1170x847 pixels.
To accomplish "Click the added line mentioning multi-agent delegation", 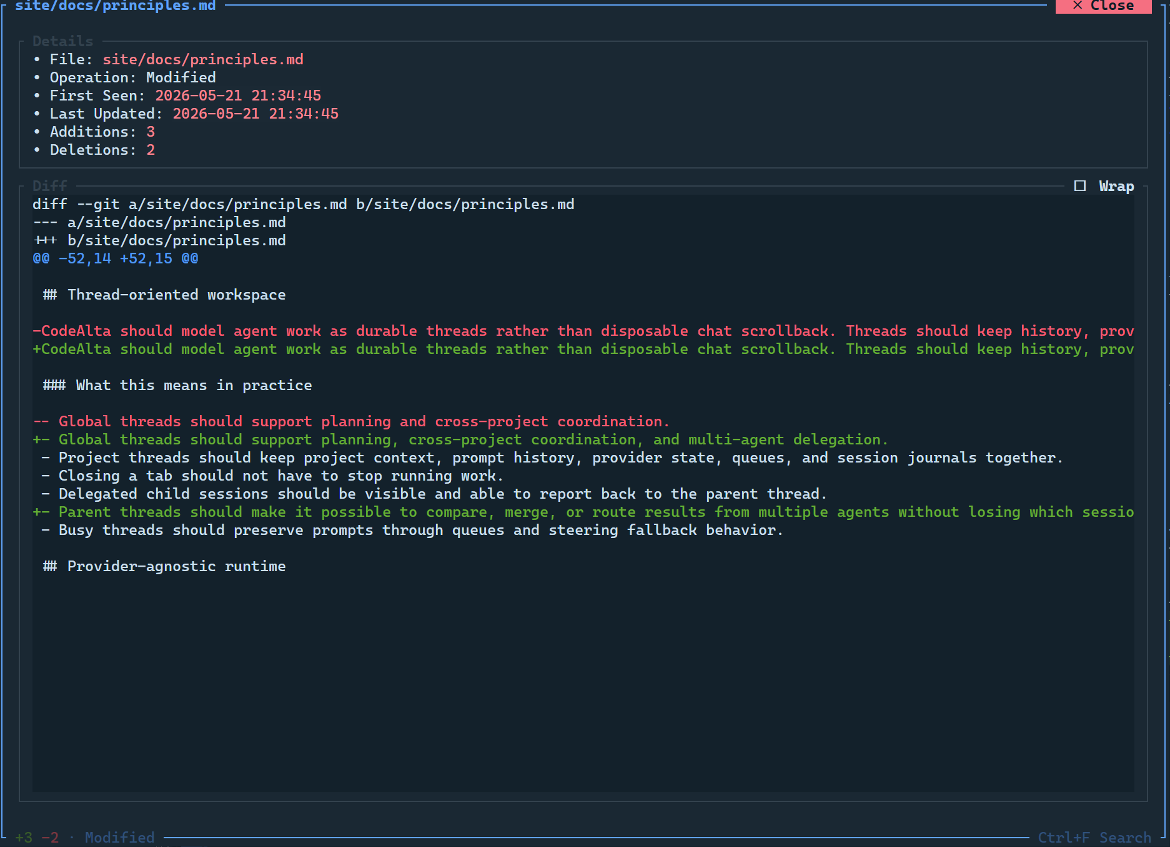I will [x=460, y=439].
